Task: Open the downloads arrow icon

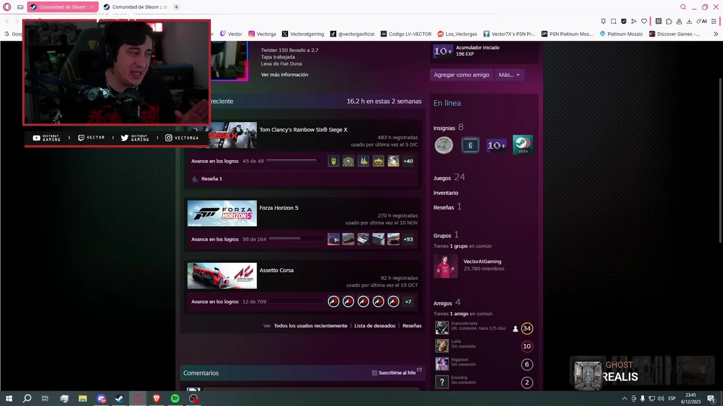Action: tap(689, 21)
